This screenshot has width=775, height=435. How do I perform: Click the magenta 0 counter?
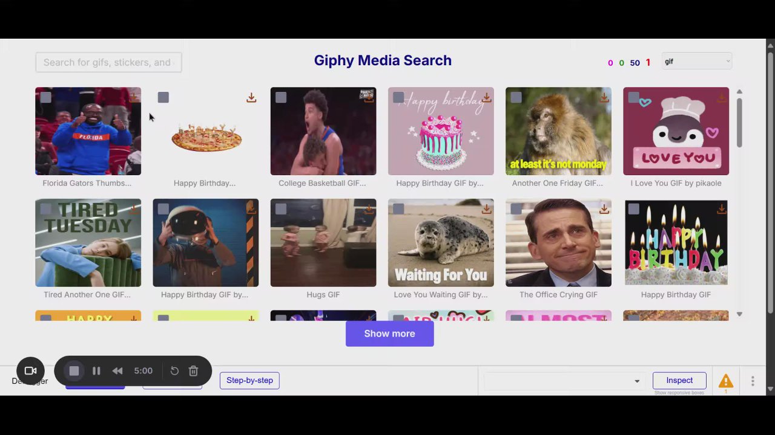click(x=610, y=63)
